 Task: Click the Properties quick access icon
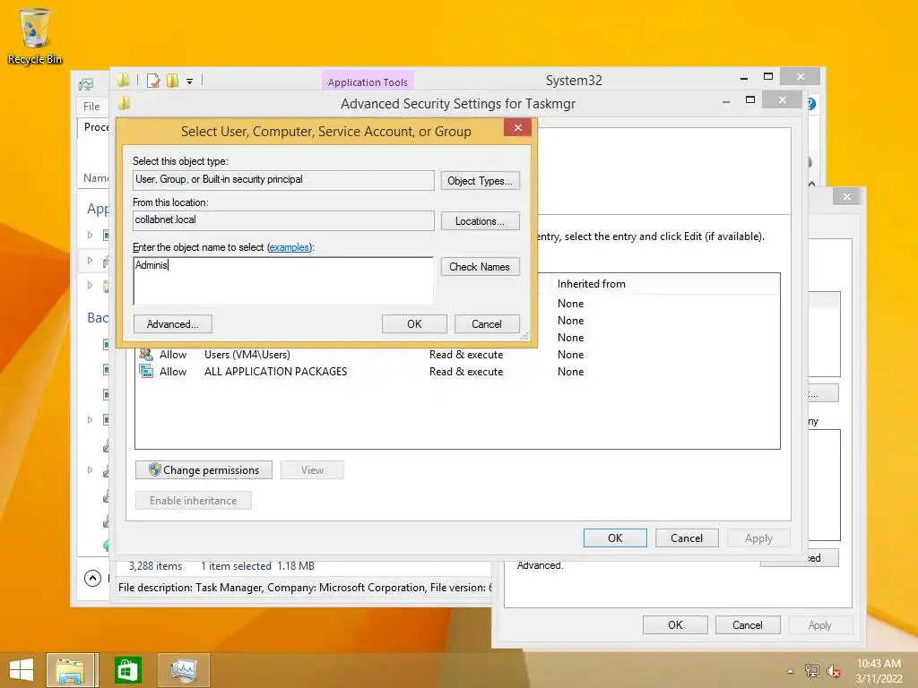[153, 81]
